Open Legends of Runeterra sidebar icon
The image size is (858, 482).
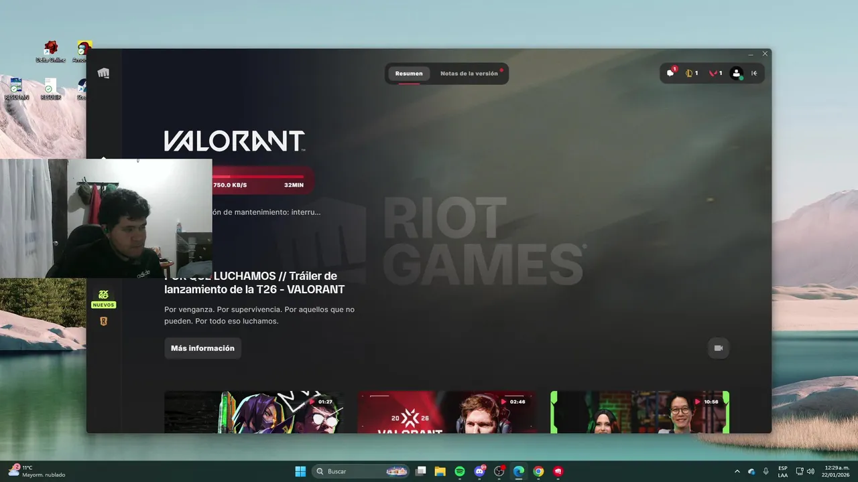click(x=103, y=321)
